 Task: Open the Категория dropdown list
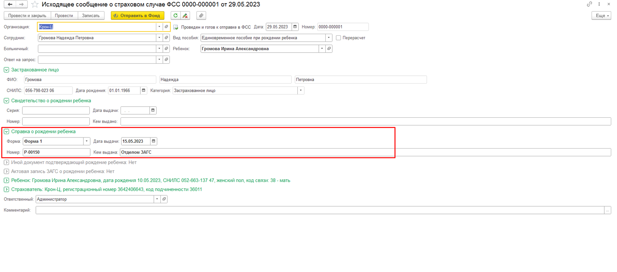point(300,91)
